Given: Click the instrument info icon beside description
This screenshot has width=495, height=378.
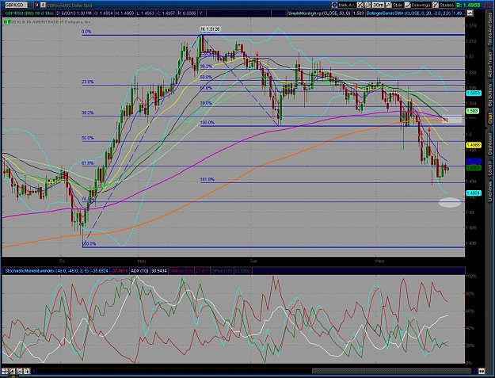Looking at the screenshot, I should 44,5.
